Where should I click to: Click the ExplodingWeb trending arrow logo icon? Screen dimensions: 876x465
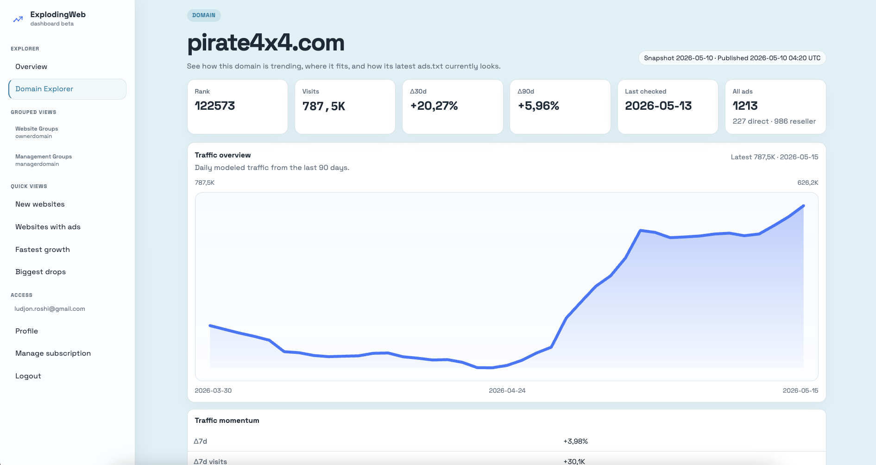pos(18,19)
